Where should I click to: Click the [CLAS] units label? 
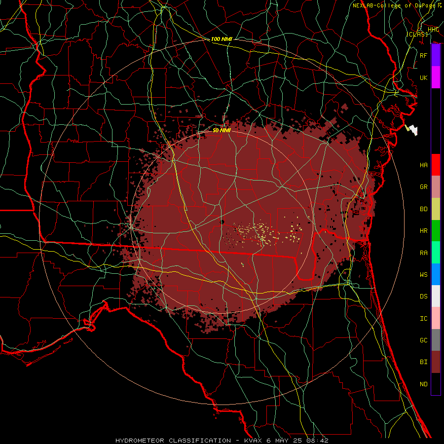(x=417, y=34)
